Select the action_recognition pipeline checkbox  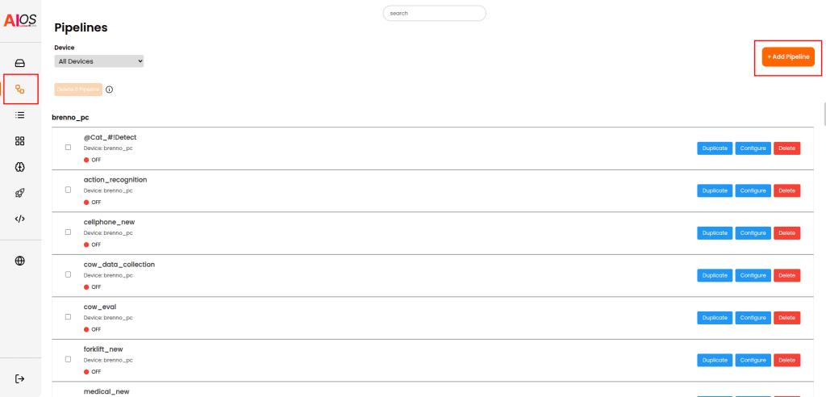[68, 190]
